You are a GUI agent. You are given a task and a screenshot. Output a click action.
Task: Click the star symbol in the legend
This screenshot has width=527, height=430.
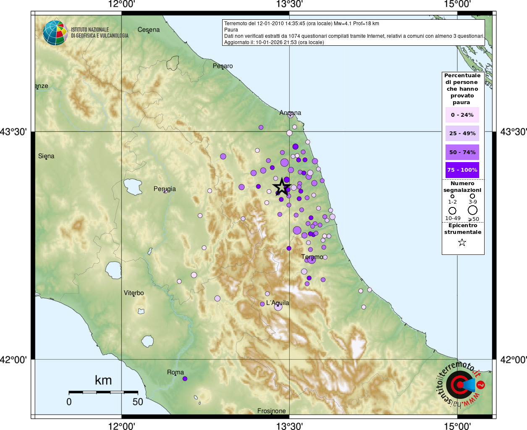tap(462, 242)
